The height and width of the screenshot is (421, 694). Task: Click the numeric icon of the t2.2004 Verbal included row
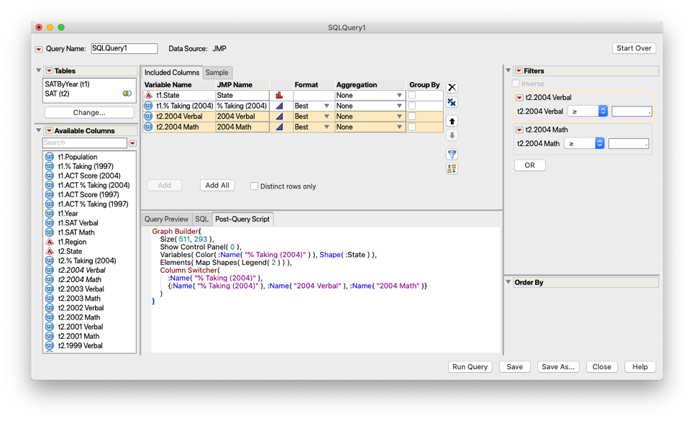[148, 117]
